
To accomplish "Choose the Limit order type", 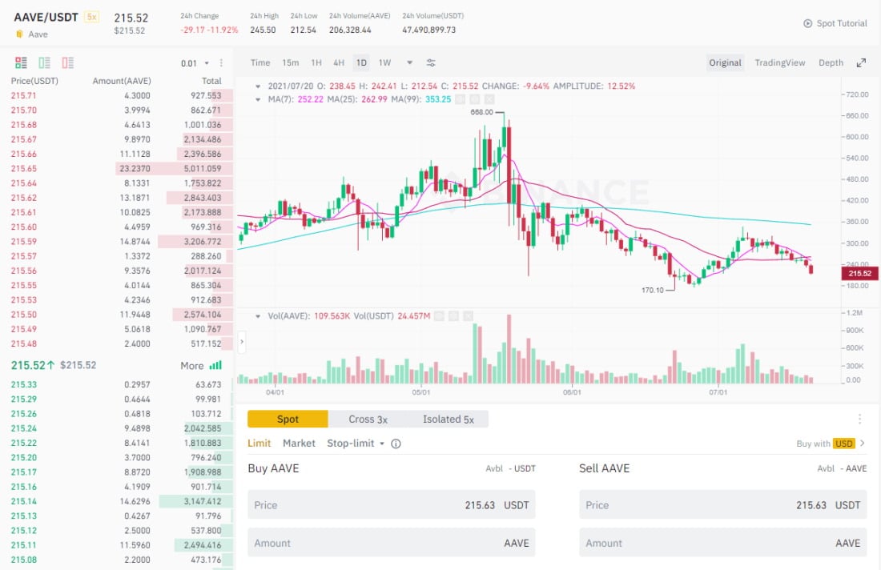I will coord(259,444).
